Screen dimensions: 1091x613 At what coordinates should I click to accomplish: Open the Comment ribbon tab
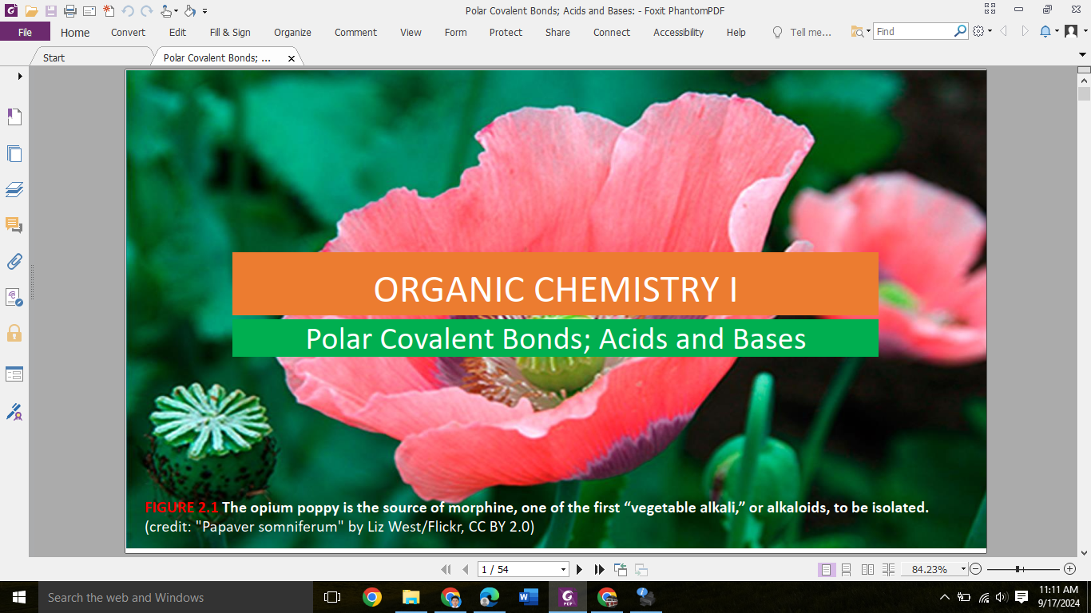click(x=355, y=32)
